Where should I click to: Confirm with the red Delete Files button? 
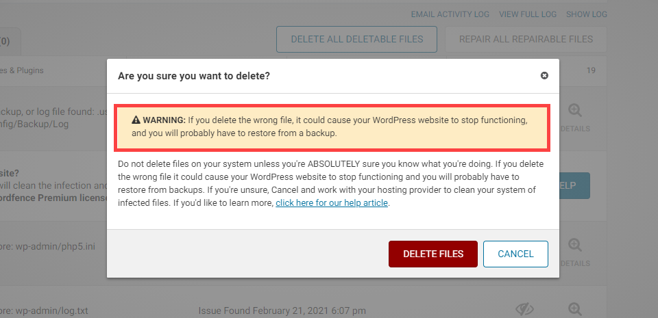433,254
